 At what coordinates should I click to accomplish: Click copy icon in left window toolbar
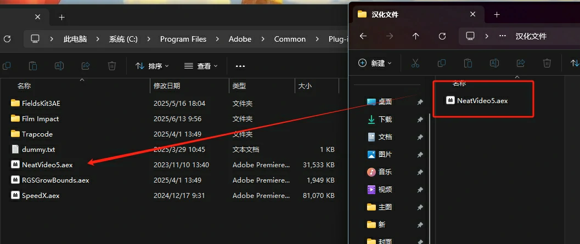click(7, 66)
